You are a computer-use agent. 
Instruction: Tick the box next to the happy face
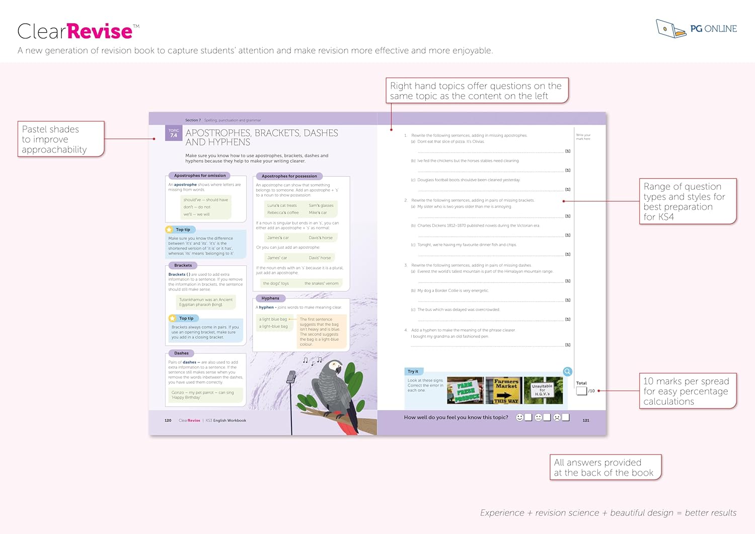coord(528,417)
